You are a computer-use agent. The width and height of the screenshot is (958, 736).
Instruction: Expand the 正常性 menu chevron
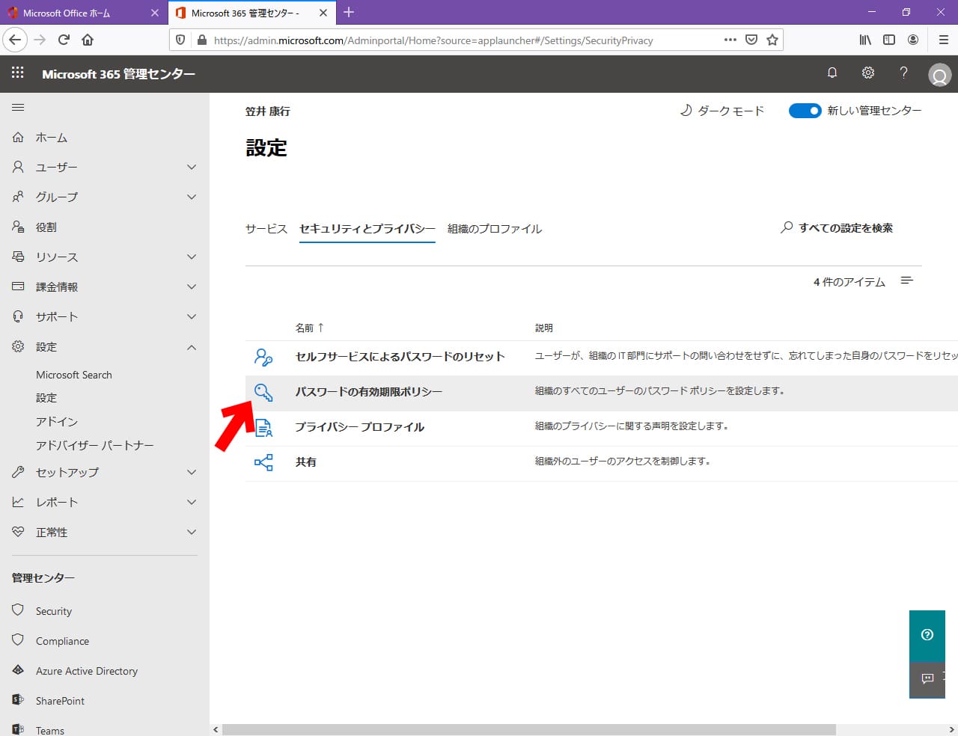tap(192, 533)
